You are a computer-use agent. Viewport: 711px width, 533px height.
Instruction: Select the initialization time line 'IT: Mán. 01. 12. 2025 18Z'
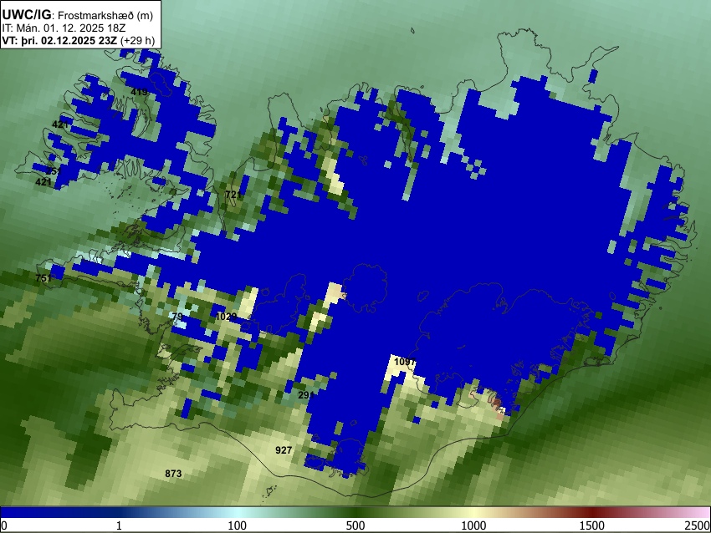point(64,28)
